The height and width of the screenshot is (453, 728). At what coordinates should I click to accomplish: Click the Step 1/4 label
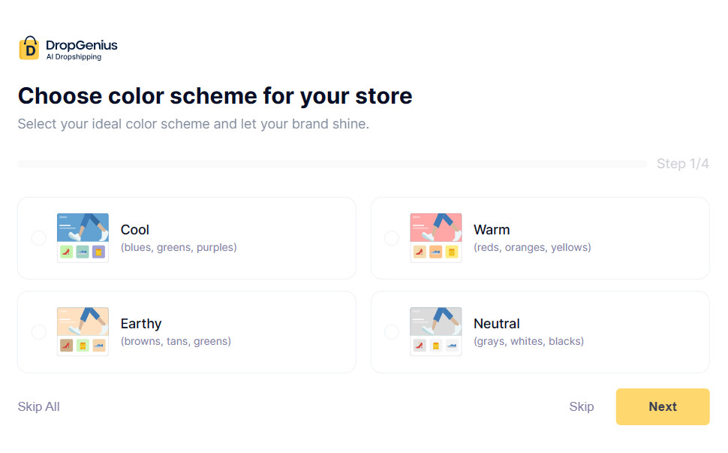[682, 163]
